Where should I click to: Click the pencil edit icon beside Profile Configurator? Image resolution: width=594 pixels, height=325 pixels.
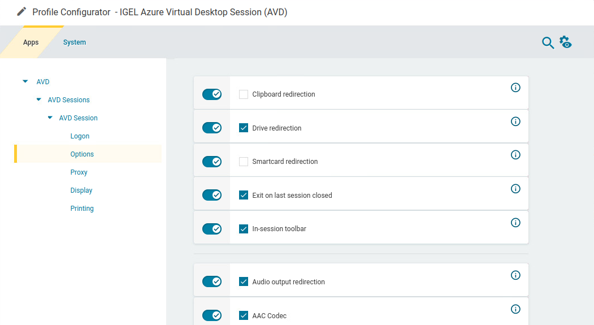point(21,12)
